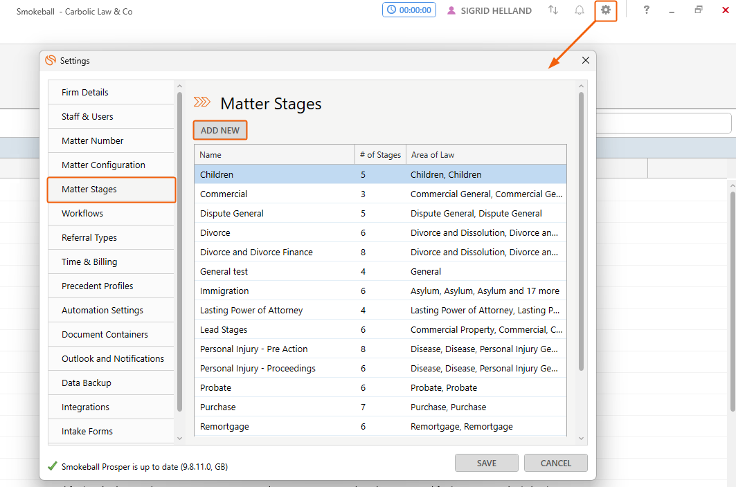This screenshot has width=736, height=487.
Task: Sort by the Name column header
Action: (275, 155)
